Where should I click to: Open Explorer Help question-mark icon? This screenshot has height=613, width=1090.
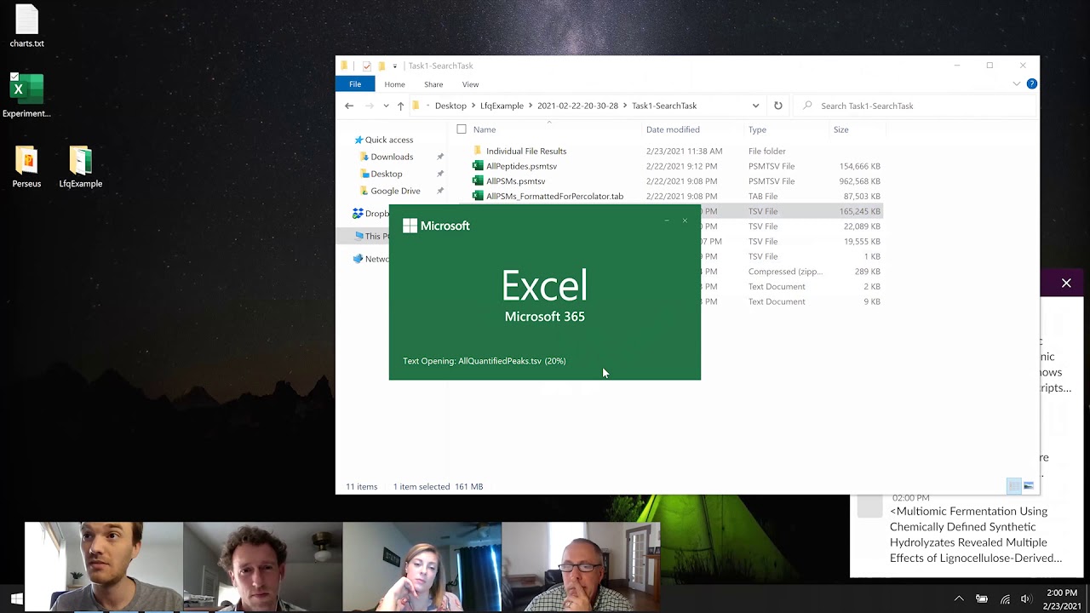(x=1031, y=84)
